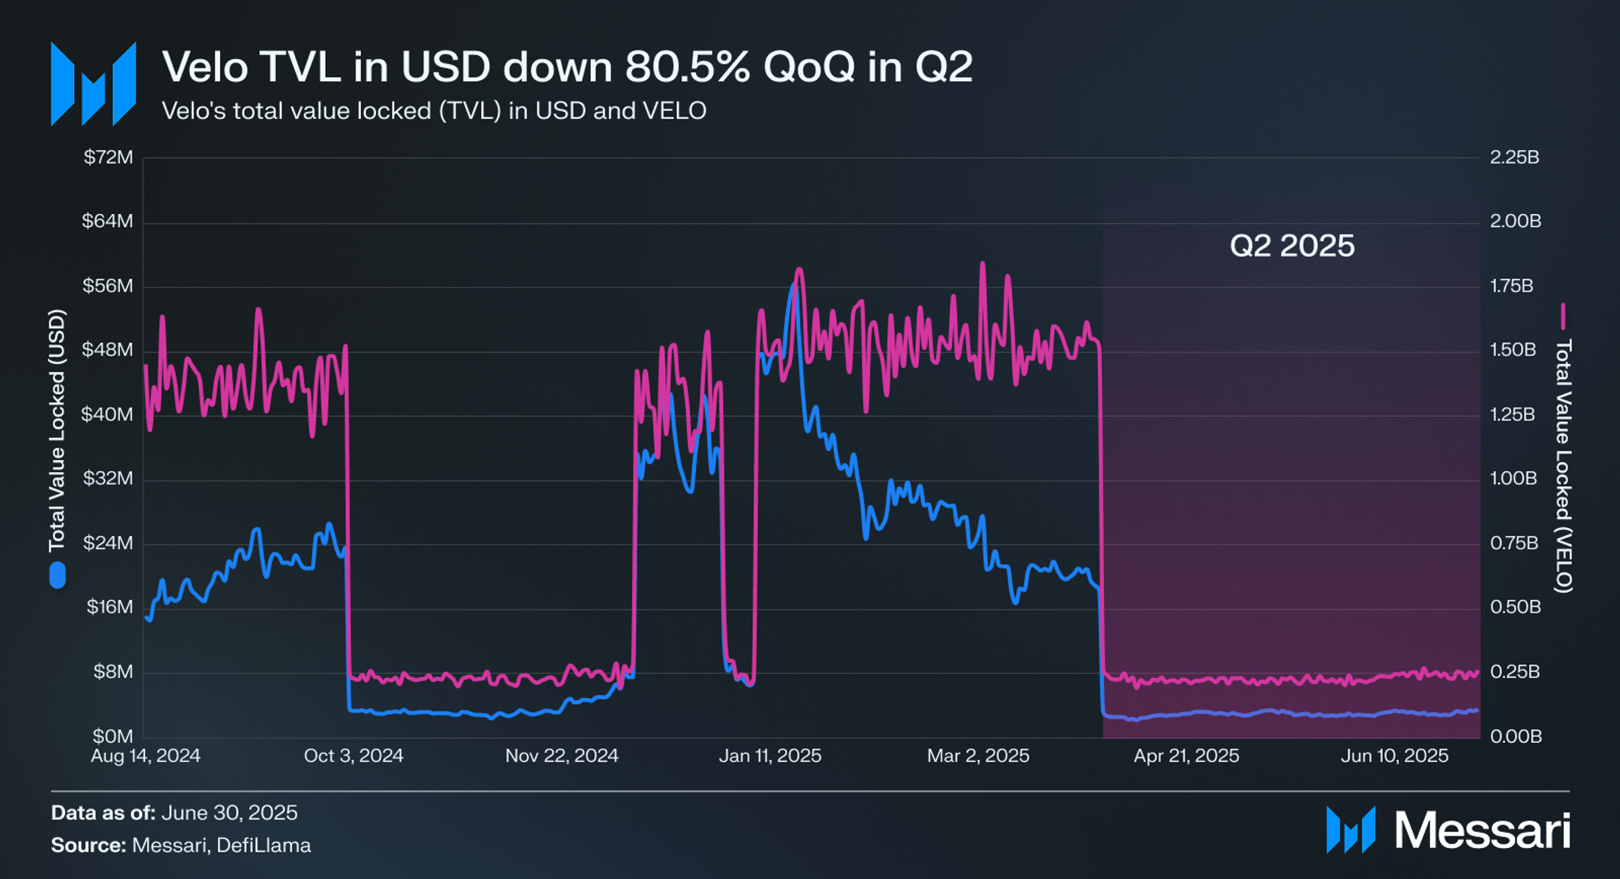Click the pink VELO legend marker
Screen dimensions: 1620x879
coord(1563,316)
